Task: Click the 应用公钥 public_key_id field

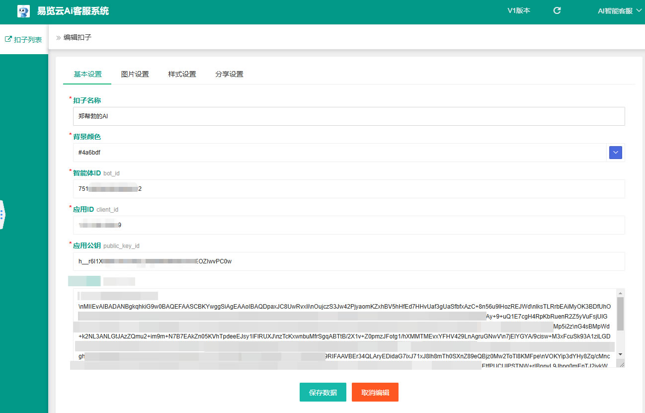Action: coord(348,261)
